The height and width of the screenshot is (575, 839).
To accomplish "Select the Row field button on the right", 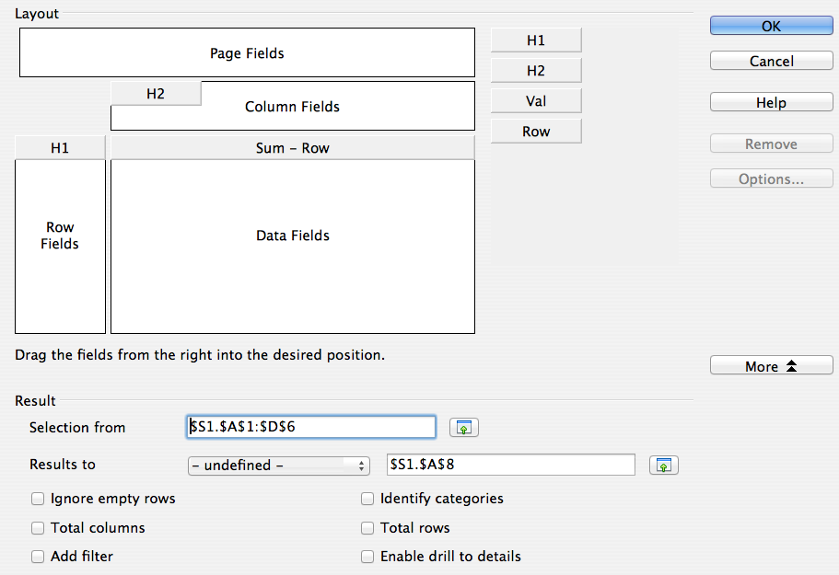I will pyautogui.click(x=536, y=132).
